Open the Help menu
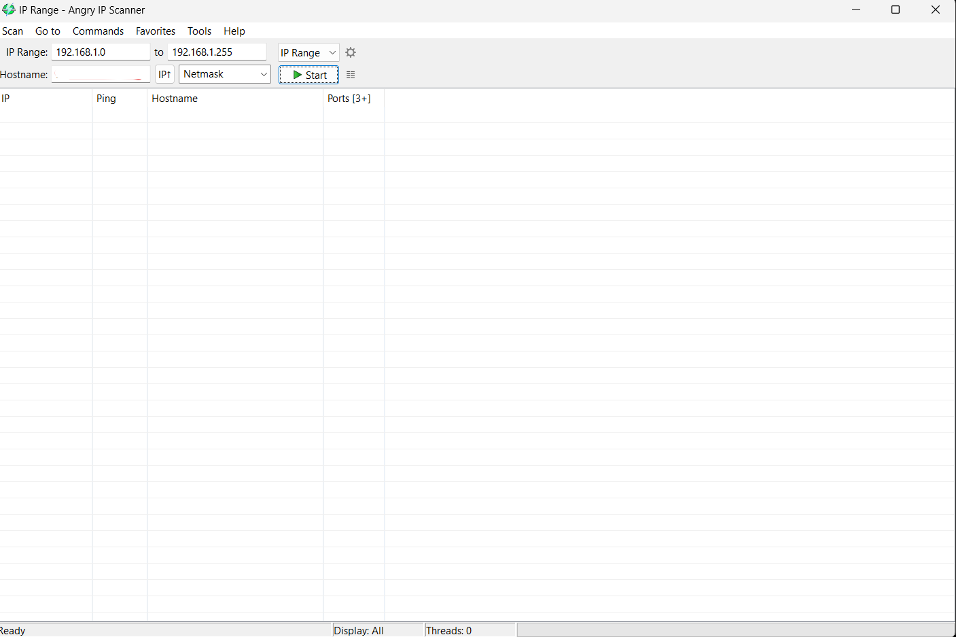The height and width of the screenshot is (637, 956). pos(234,31)
